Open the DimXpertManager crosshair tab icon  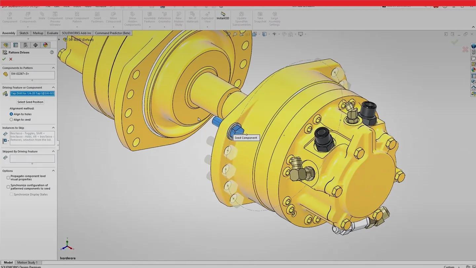coord(35,45)
